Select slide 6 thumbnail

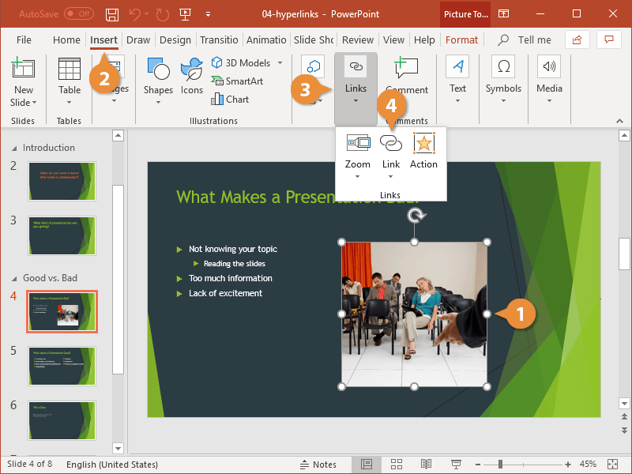click(x=62, y=420)
